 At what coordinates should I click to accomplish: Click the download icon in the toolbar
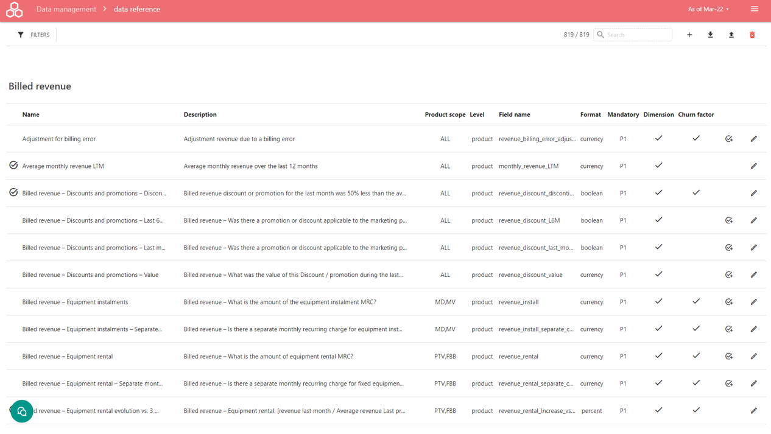click(710, 35)
